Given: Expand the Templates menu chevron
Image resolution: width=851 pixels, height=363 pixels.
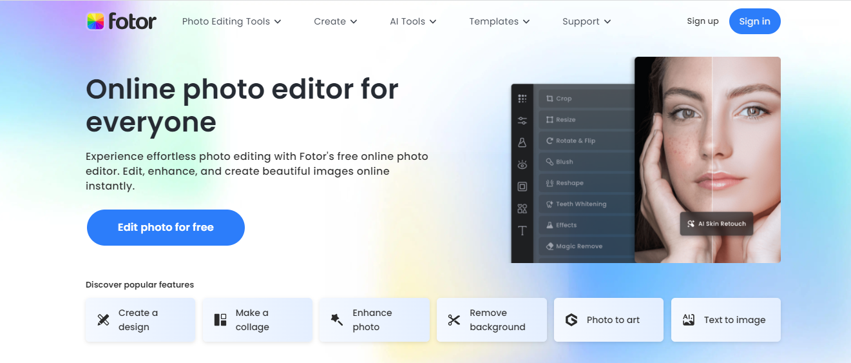Looking at the screenshot, I should 526,21.
